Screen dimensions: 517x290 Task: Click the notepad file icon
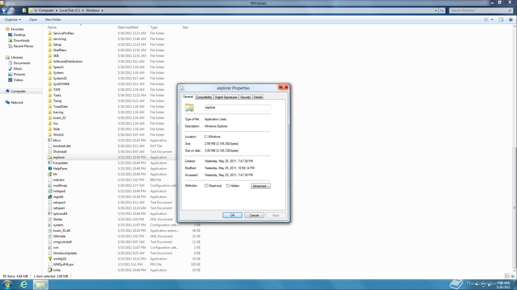coord(50,191)
